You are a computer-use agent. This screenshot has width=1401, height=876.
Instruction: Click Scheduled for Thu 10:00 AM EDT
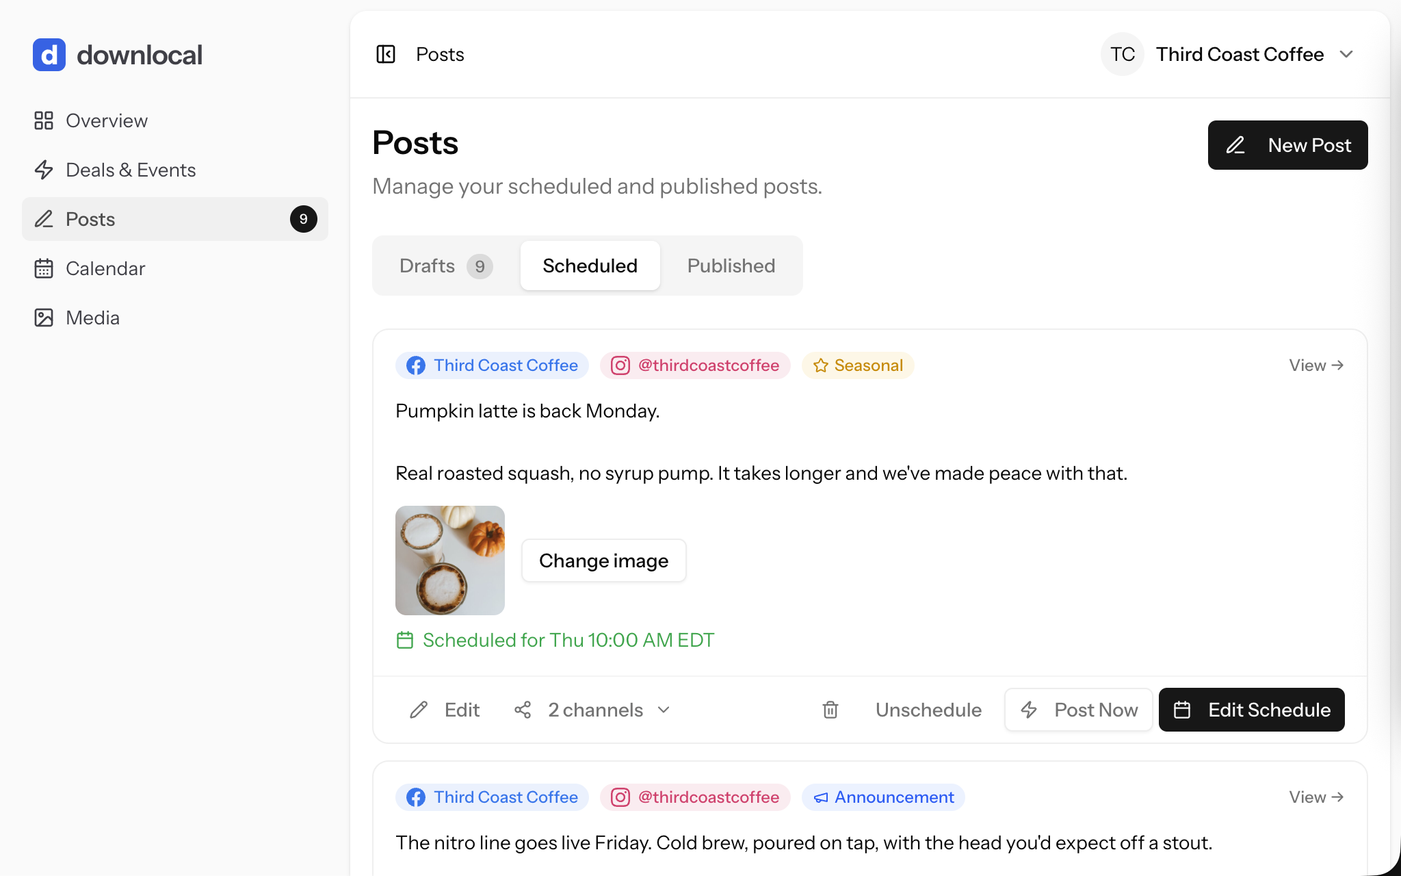(555, 640)
